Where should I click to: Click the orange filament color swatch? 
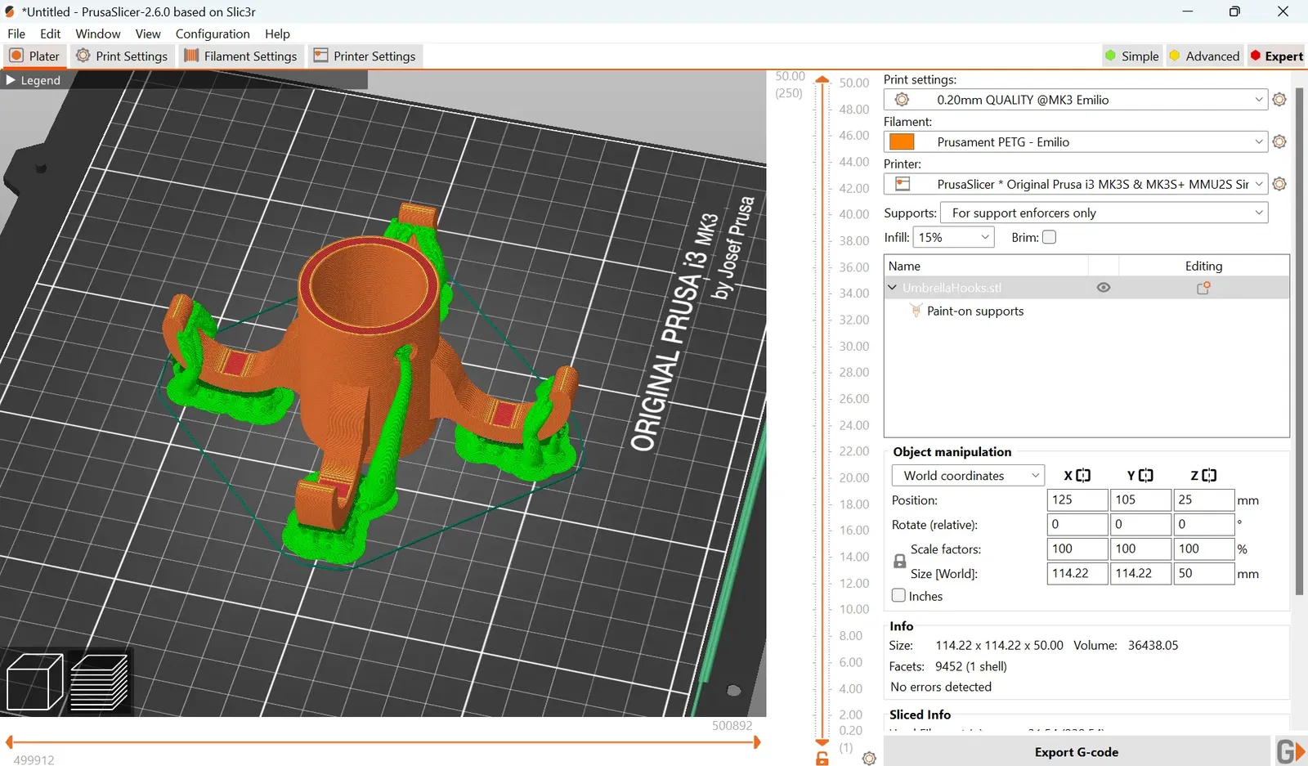click(902, 142)
